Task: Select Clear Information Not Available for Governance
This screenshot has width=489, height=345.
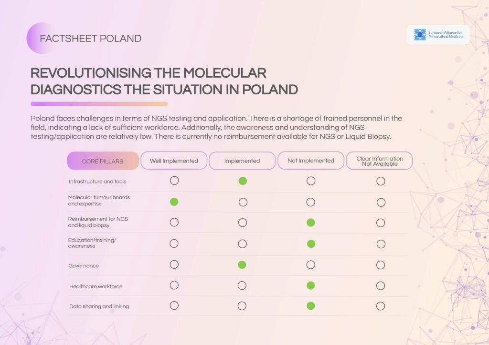Action: (381, 265)
